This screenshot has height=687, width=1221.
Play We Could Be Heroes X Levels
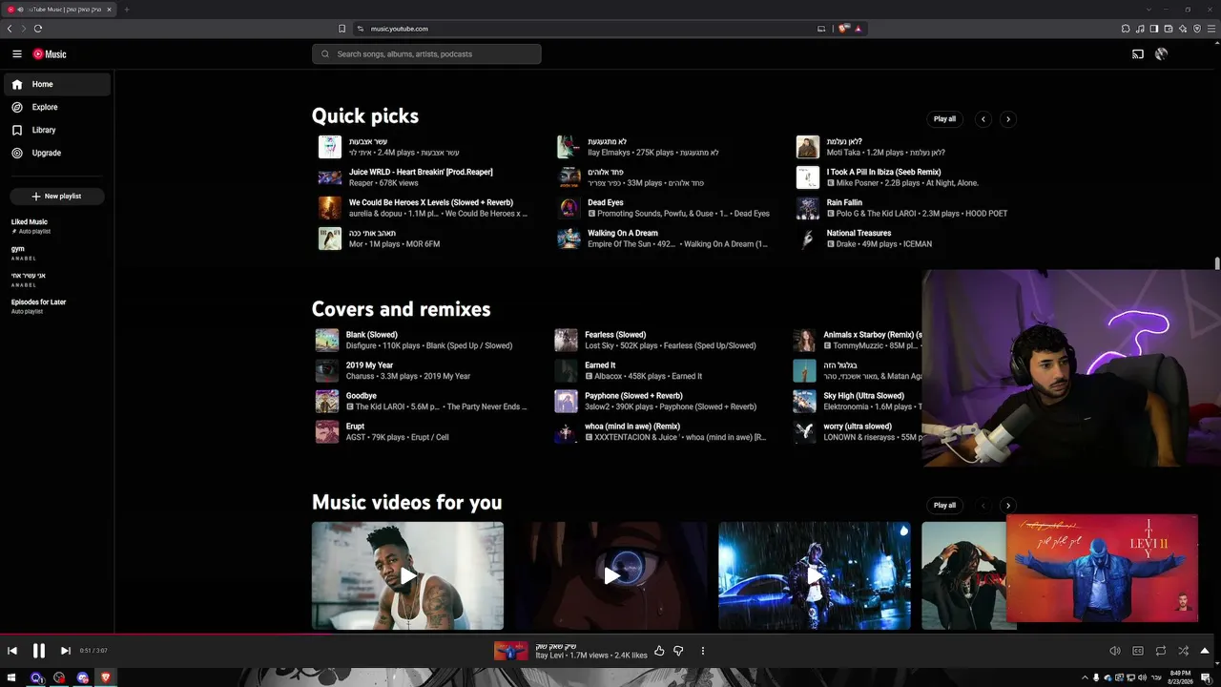click(x=431, y=203)
